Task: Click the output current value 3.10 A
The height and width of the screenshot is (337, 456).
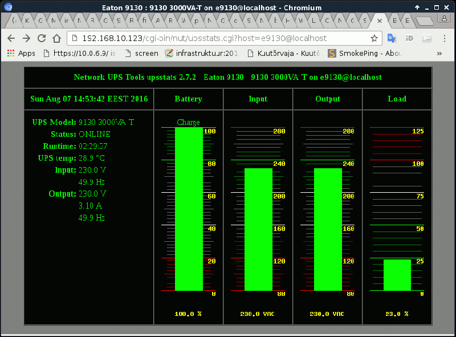Action: tap(91, 206)
